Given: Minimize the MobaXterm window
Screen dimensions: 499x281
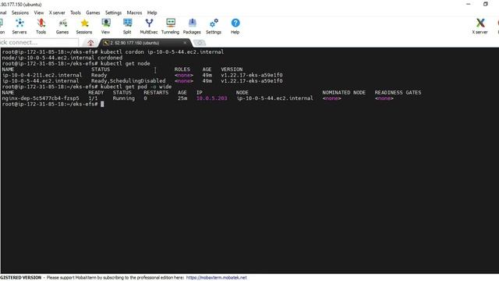Looking at the screenshot, I should click(469, 4).
